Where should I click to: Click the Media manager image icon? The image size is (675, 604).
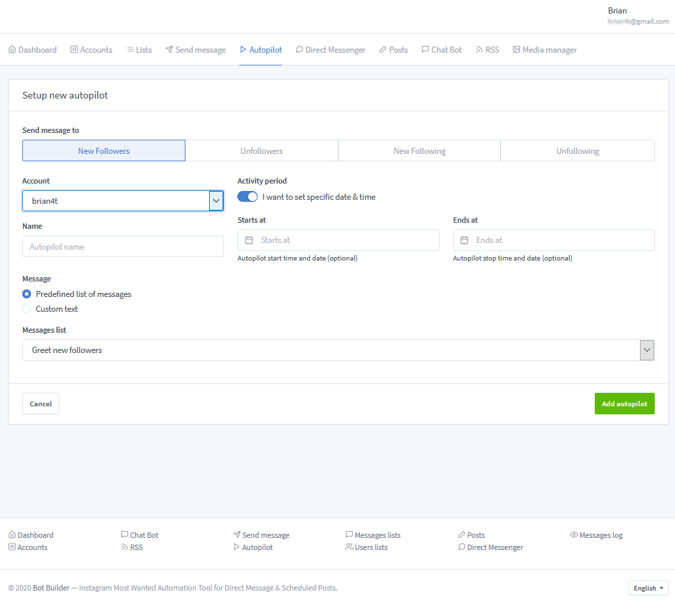(x=517, y=50)
